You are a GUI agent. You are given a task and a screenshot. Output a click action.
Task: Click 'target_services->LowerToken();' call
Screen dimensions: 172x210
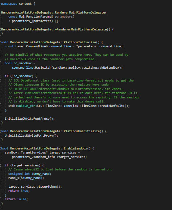35,187
